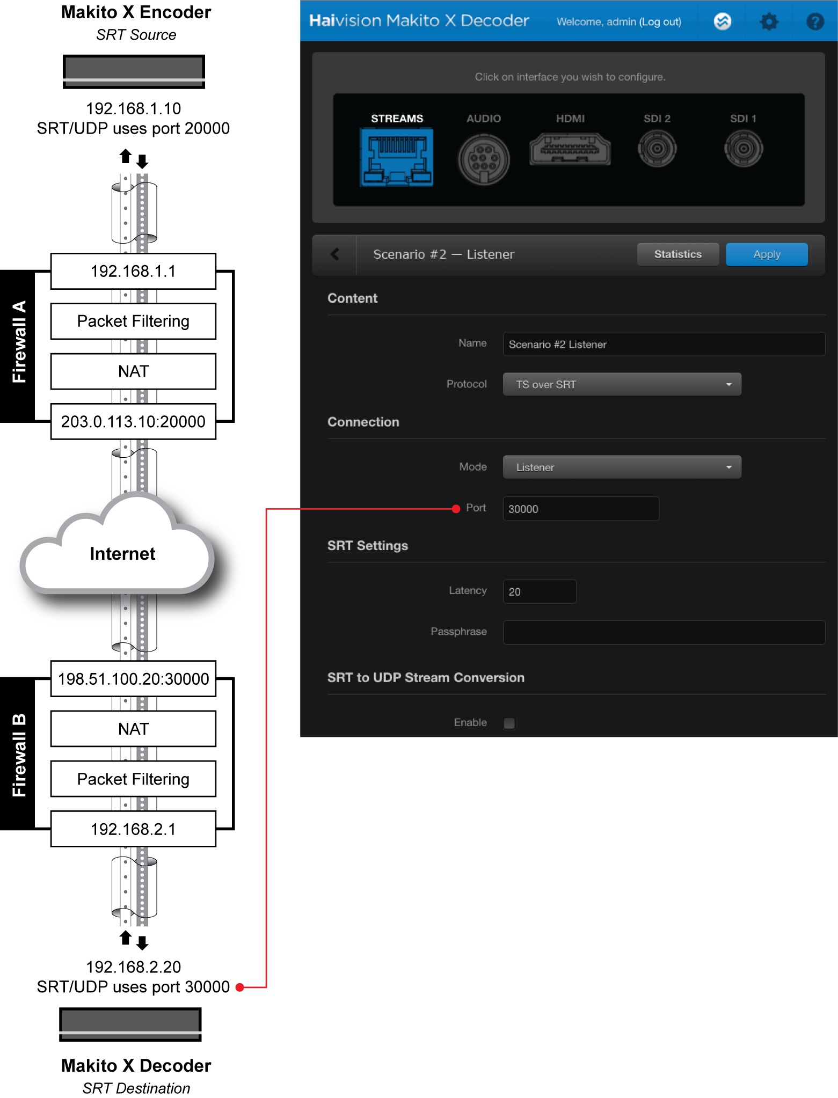Viewport: 838px width, 1098px height.
Task: Click the Log out link
Action: (660, 22)
